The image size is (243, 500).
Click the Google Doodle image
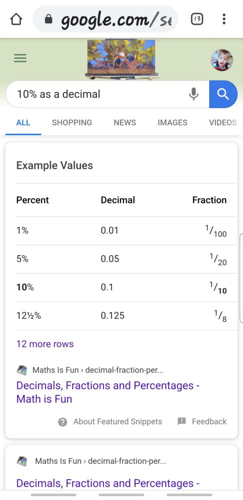pyautogui.click(x=121, y=59)
